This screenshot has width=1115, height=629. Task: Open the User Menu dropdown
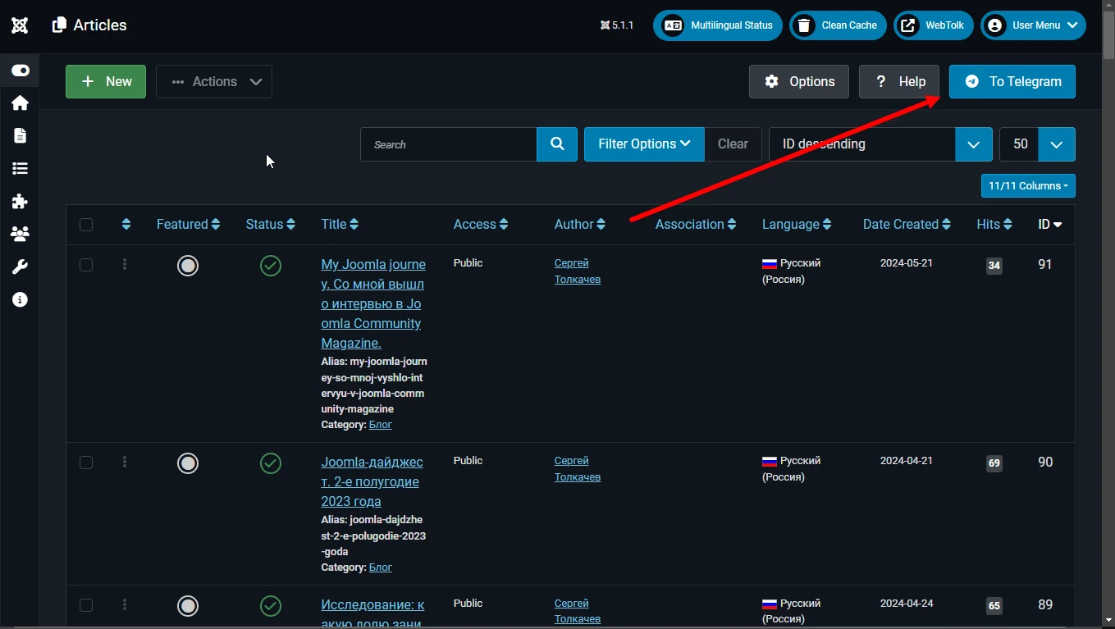(1033, 25)
